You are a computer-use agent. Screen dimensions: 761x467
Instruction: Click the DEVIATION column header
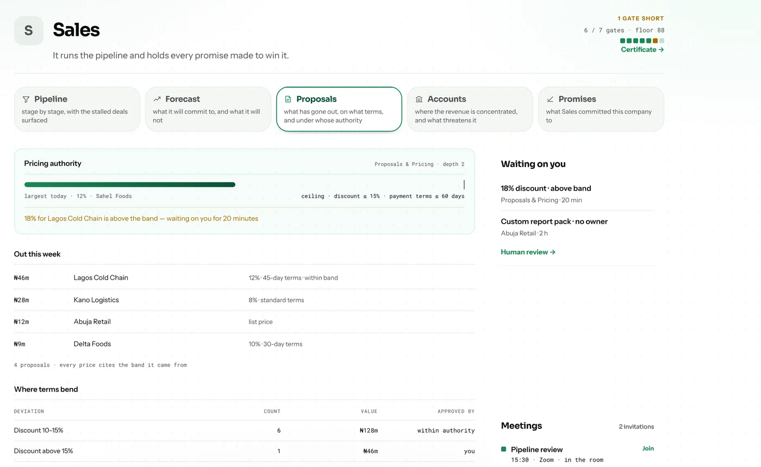[x=29, y=411]
